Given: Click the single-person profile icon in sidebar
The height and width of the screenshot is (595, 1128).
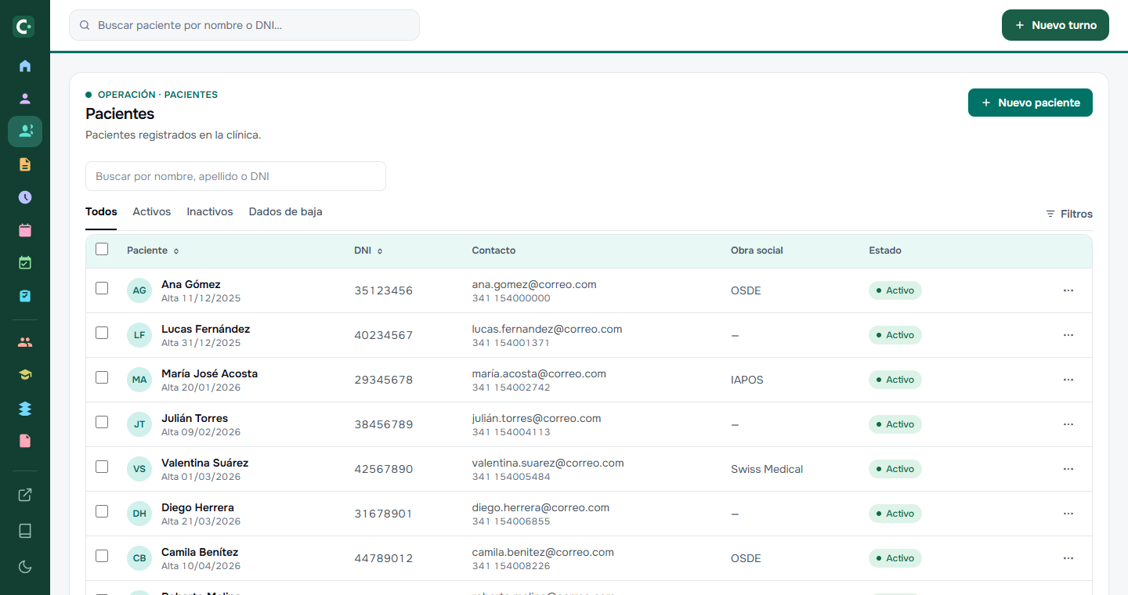Looking at the screenshot, I should pyautogui.click(x=25, y=99).
